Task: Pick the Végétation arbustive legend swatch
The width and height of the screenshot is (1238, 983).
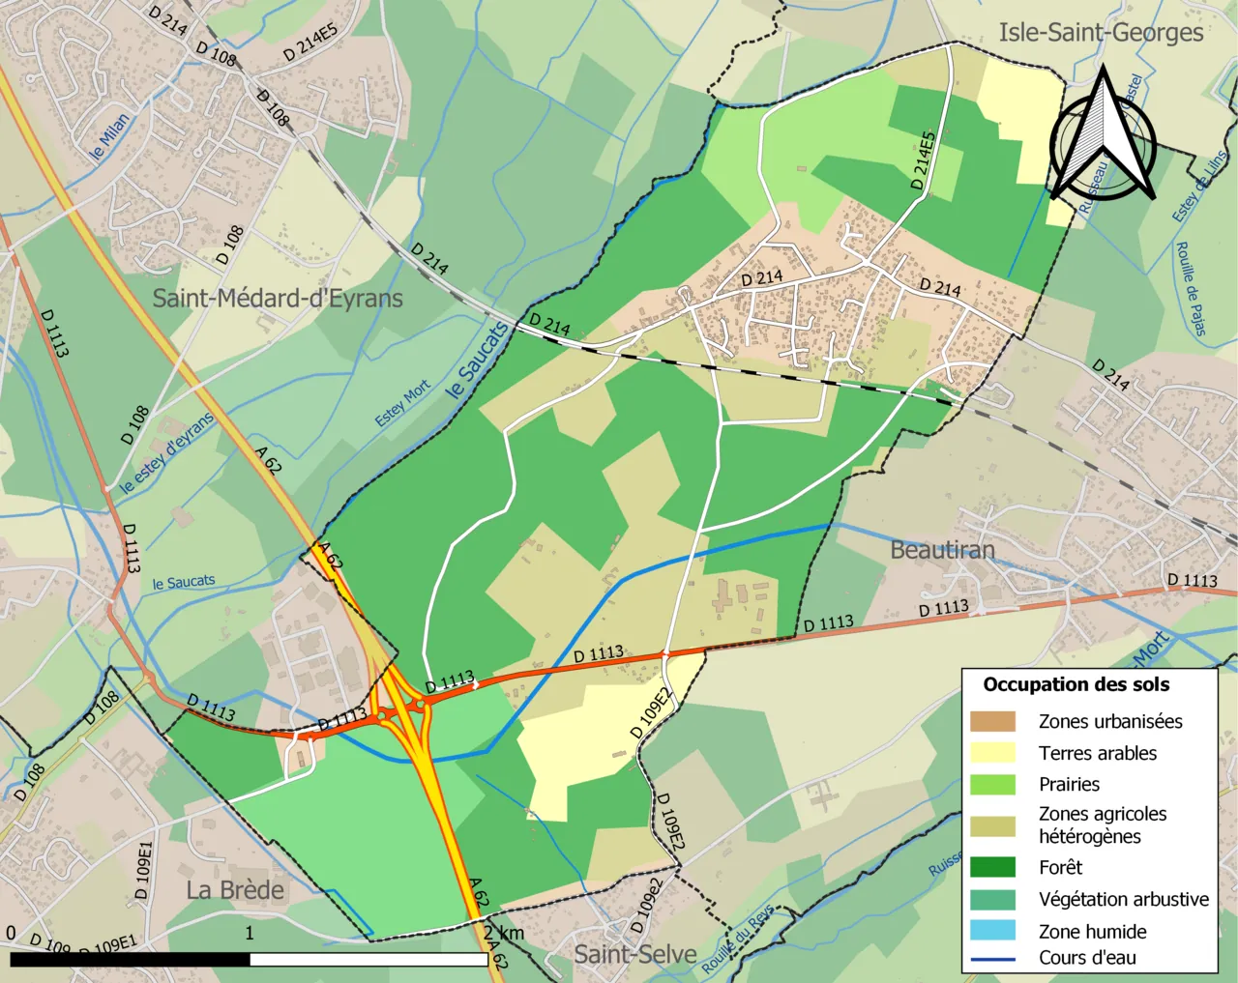Action: (x=993, y=899)
